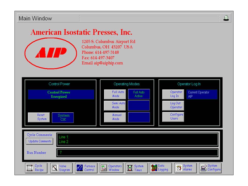
Task: Click the System OK status indicator
Action: (63, 118)
